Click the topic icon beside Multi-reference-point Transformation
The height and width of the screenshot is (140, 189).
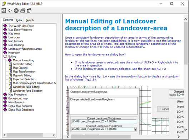pos(10,83)
